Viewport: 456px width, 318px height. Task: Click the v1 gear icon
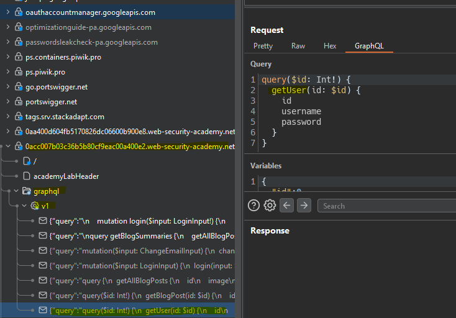pyautogui.click(x=35, y=206)
